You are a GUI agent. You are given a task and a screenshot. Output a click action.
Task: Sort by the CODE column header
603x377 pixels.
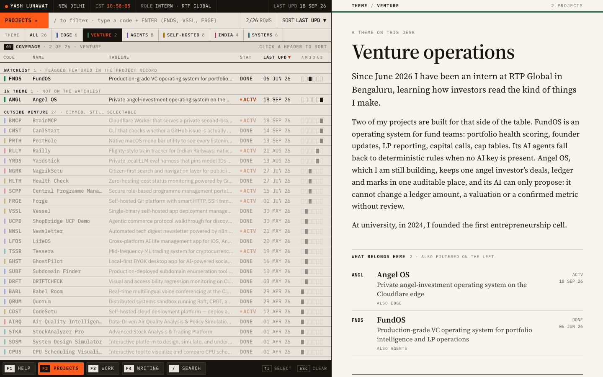[9, 57]
